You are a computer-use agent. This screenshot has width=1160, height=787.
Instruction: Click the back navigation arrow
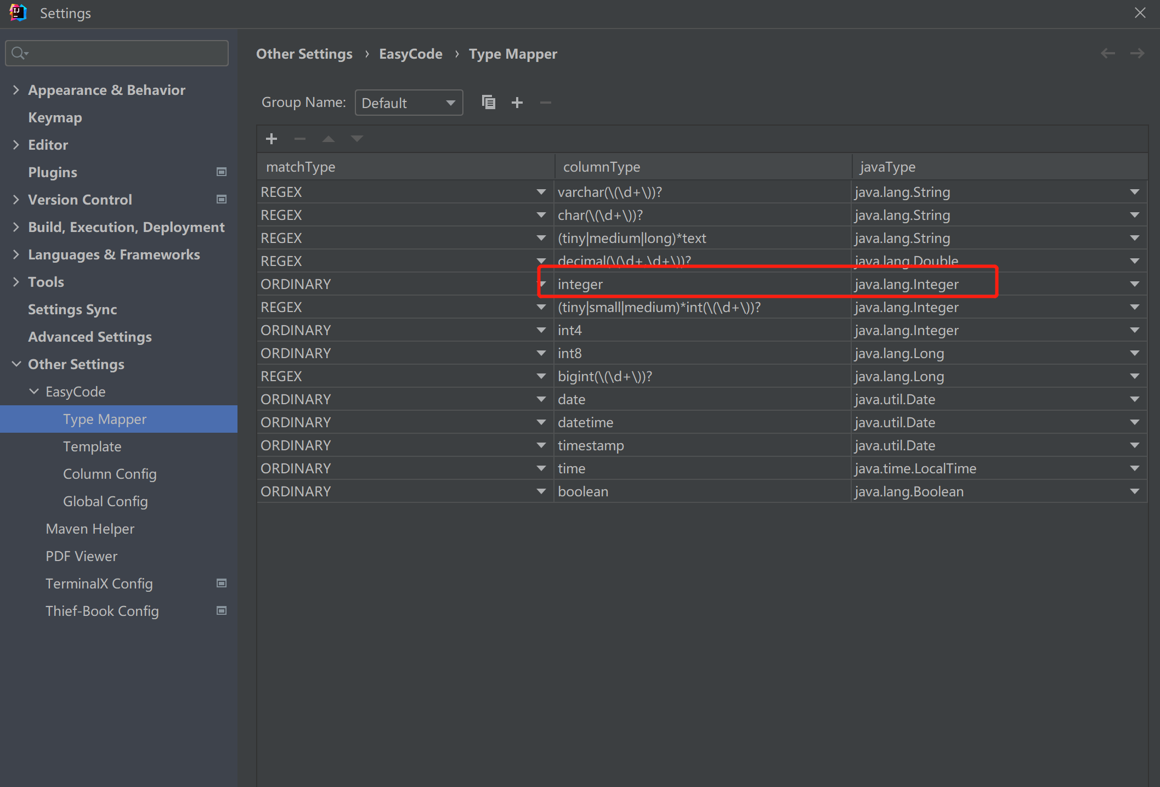(x=1107, y=53)
